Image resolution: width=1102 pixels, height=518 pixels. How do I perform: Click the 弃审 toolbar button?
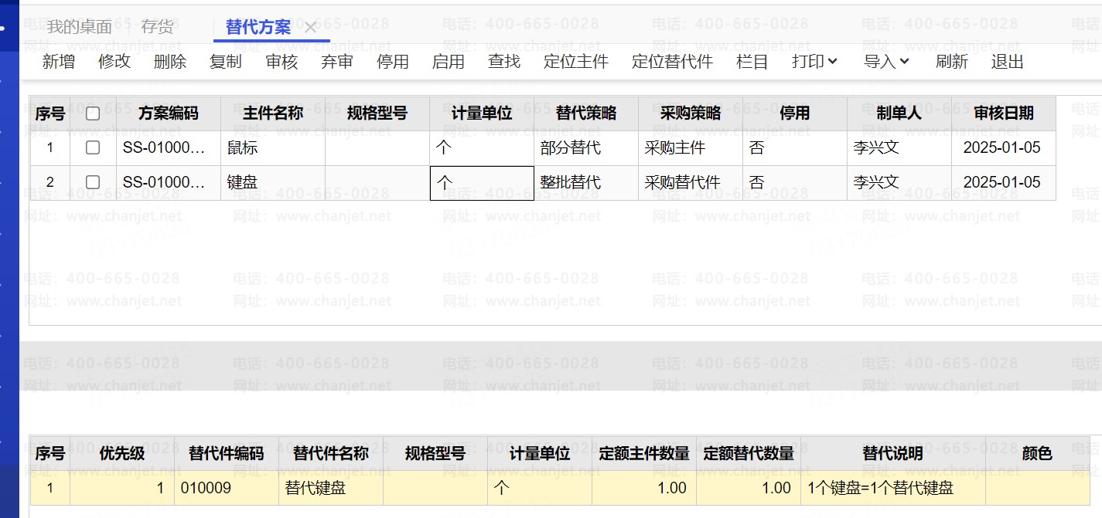pos(337,62)
